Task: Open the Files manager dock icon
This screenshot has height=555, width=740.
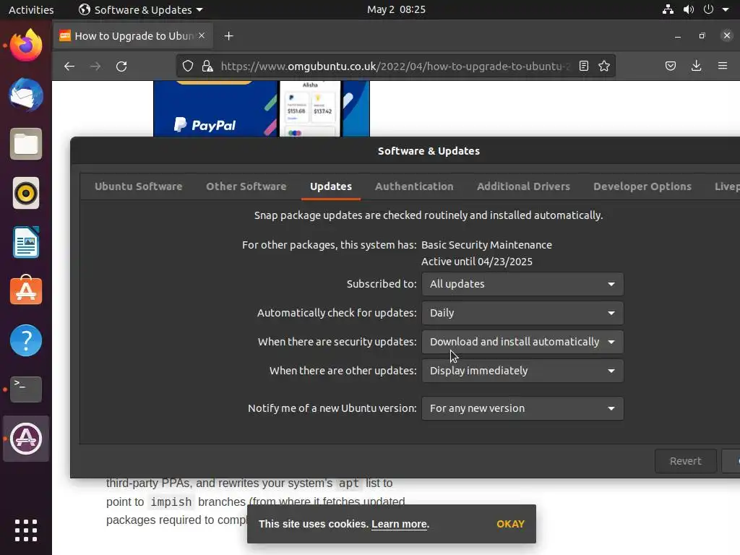Action: click(26, 144)
